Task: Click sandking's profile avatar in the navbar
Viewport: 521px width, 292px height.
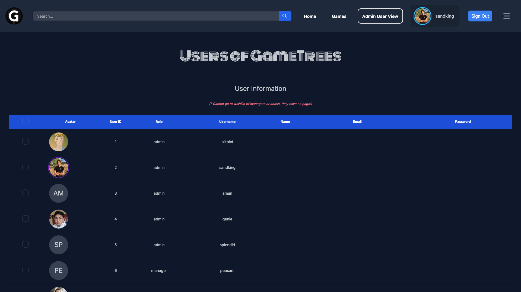Action: pyautogui.click(x=422, y=16)
